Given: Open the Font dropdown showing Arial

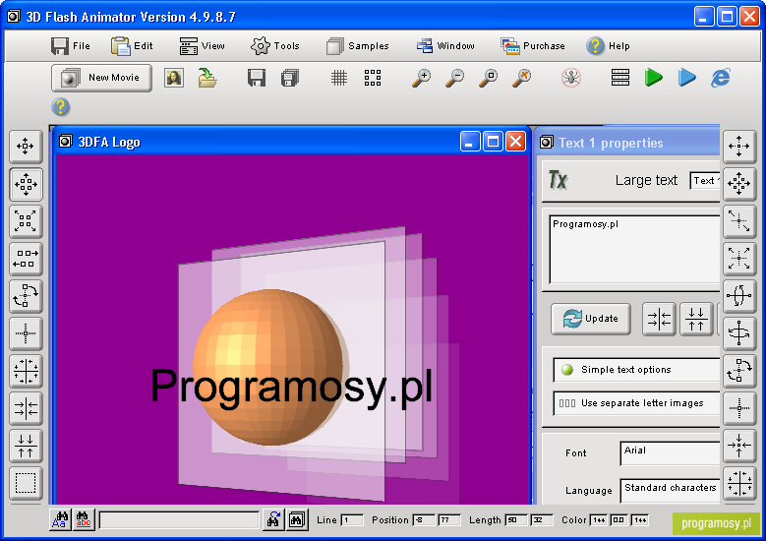Looking at the screenshot, I should 670,453.
